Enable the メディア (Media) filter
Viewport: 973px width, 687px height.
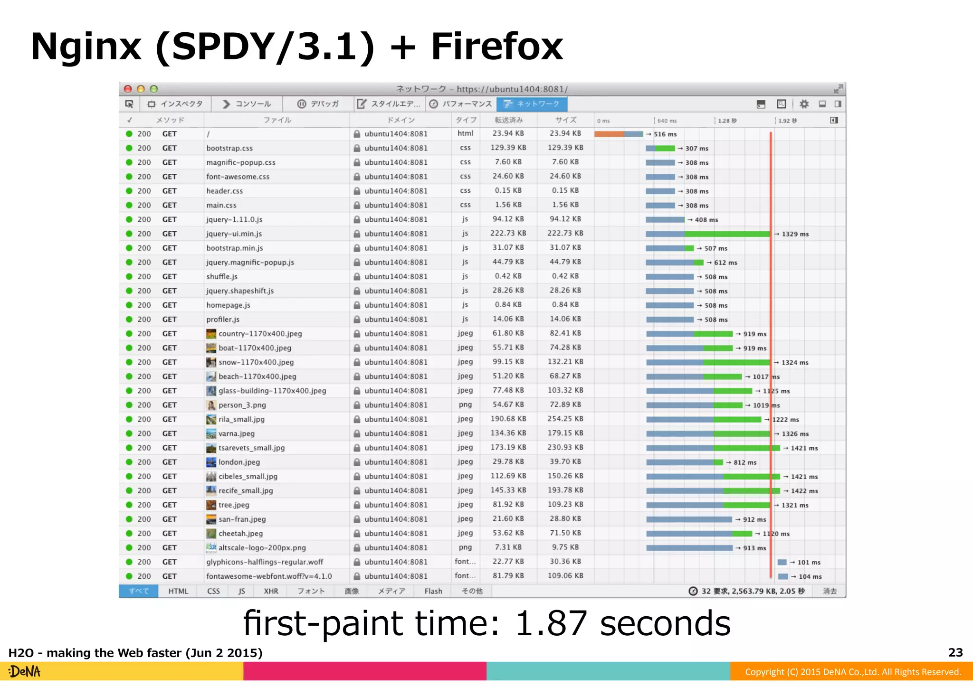point(392,591)
